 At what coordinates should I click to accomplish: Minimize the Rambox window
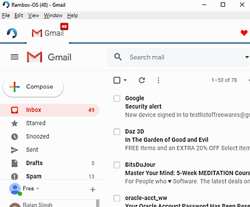tap(204, 4)
